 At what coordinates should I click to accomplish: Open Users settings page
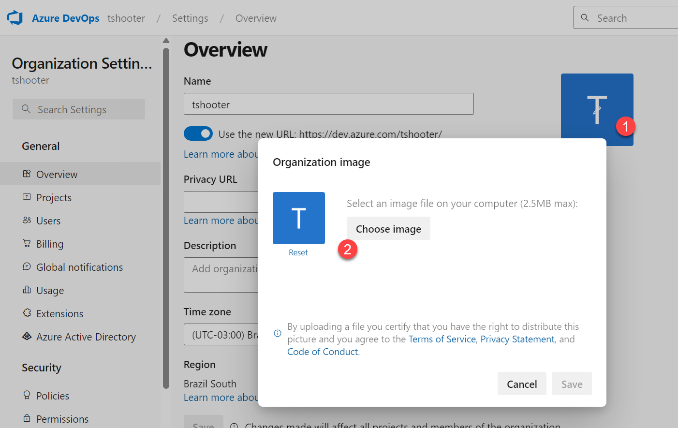tap(80, 221)
